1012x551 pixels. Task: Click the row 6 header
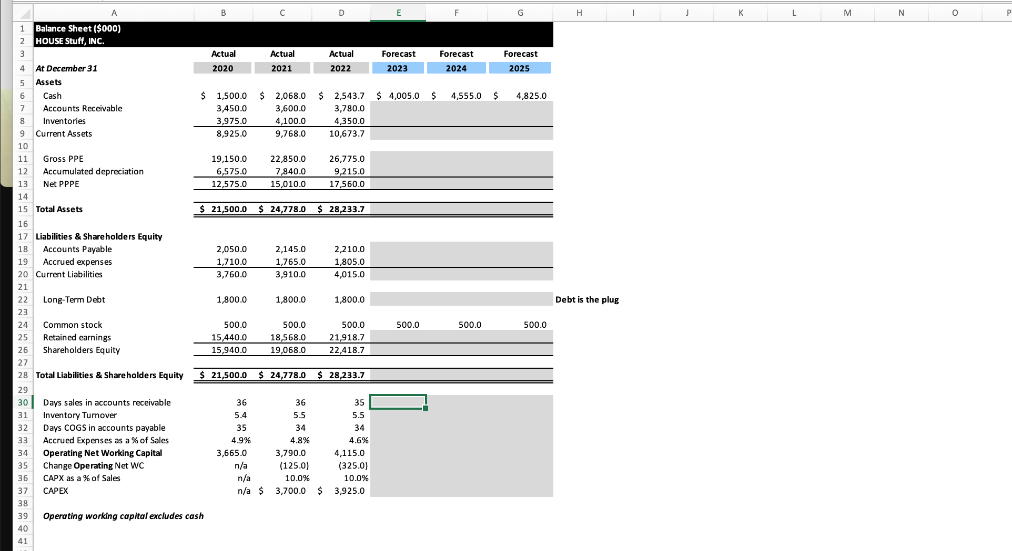pos(23,96)
